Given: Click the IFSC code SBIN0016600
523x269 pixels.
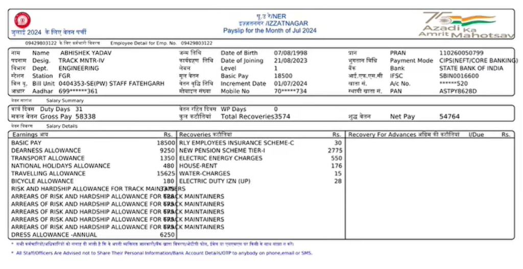Looking at the screenshot, I should [x=459, y=76].
